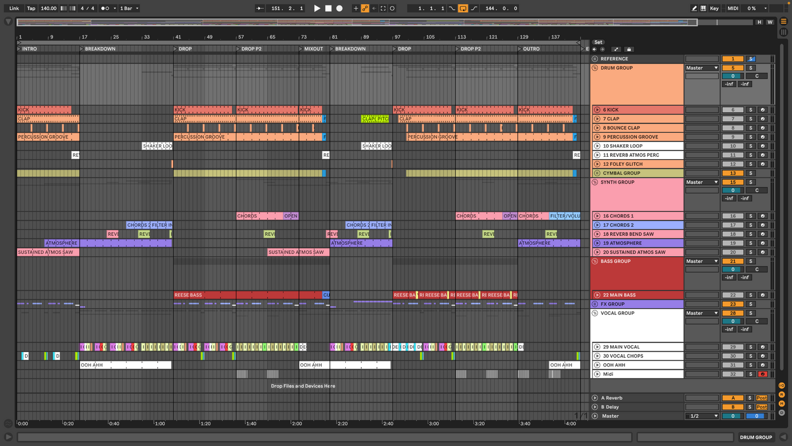Disarm the Midi track record button
Screen dimensions: 792x446
tap(762, 374)
